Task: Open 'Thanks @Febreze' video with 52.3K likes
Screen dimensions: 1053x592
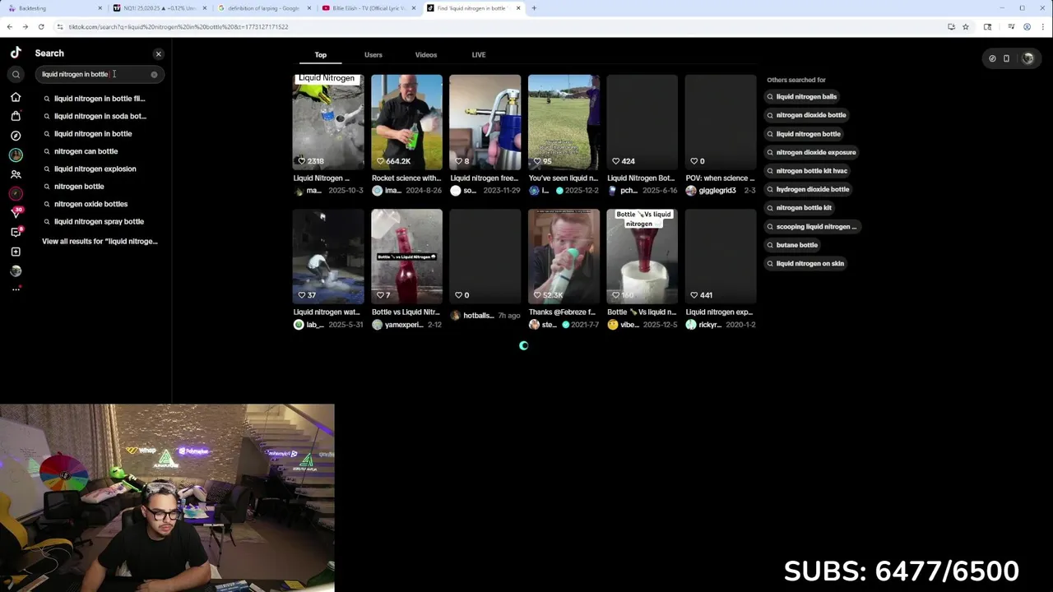Action: 564,256
